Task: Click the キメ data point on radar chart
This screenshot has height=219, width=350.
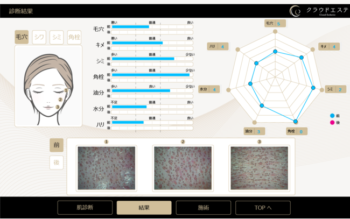Action: pos(302,58)
